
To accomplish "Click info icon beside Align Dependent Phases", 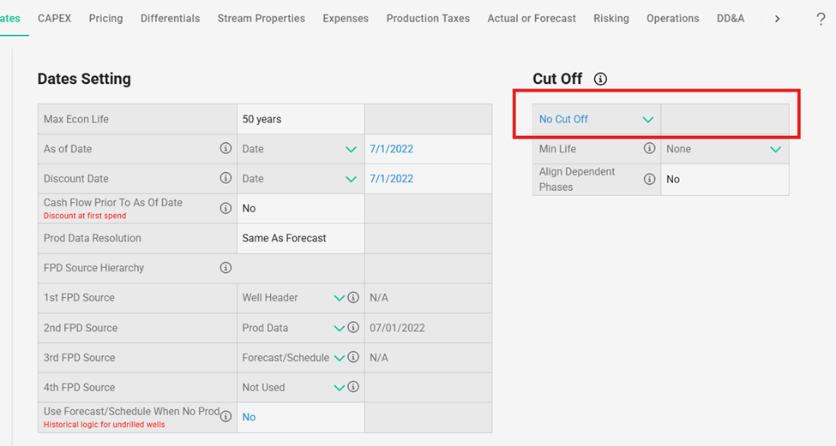I will 649,179.
